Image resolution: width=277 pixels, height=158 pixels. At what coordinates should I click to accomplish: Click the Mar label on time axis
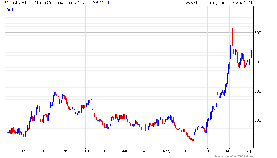click(124, 151)
